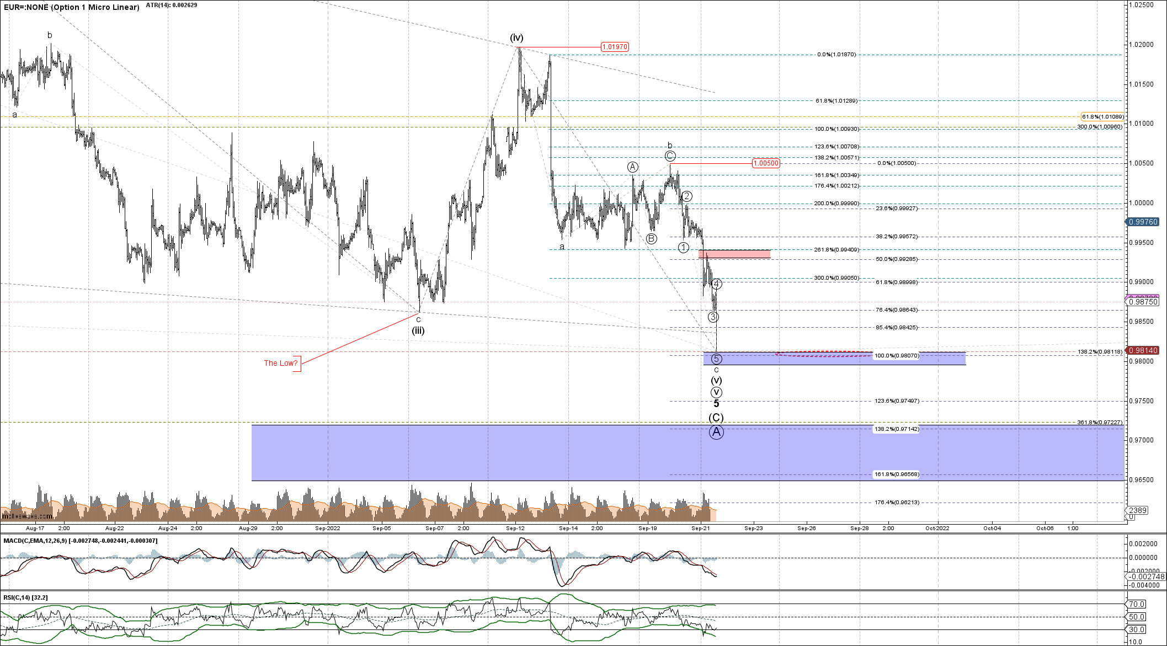Click the EUR=:NONE chart title text
The width and height of the screenshot is (1167, 646).
pyautogui.click(x=71, y=7)
